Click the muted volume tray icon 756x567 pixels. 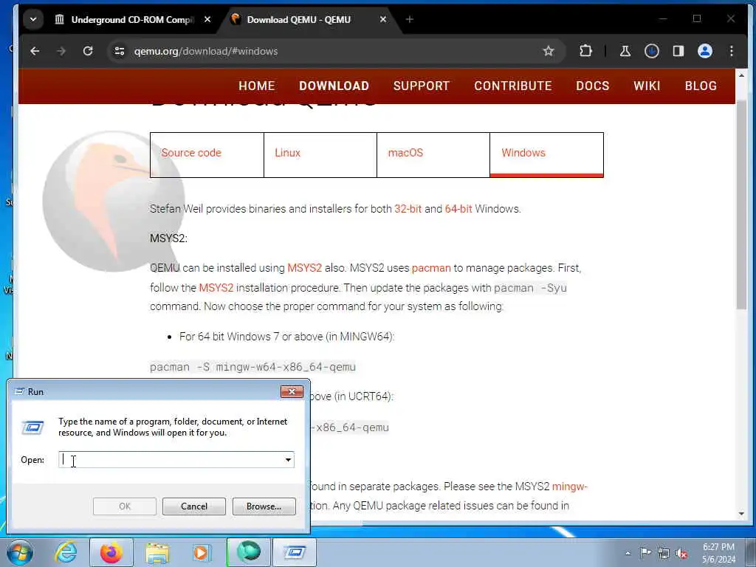681,554
